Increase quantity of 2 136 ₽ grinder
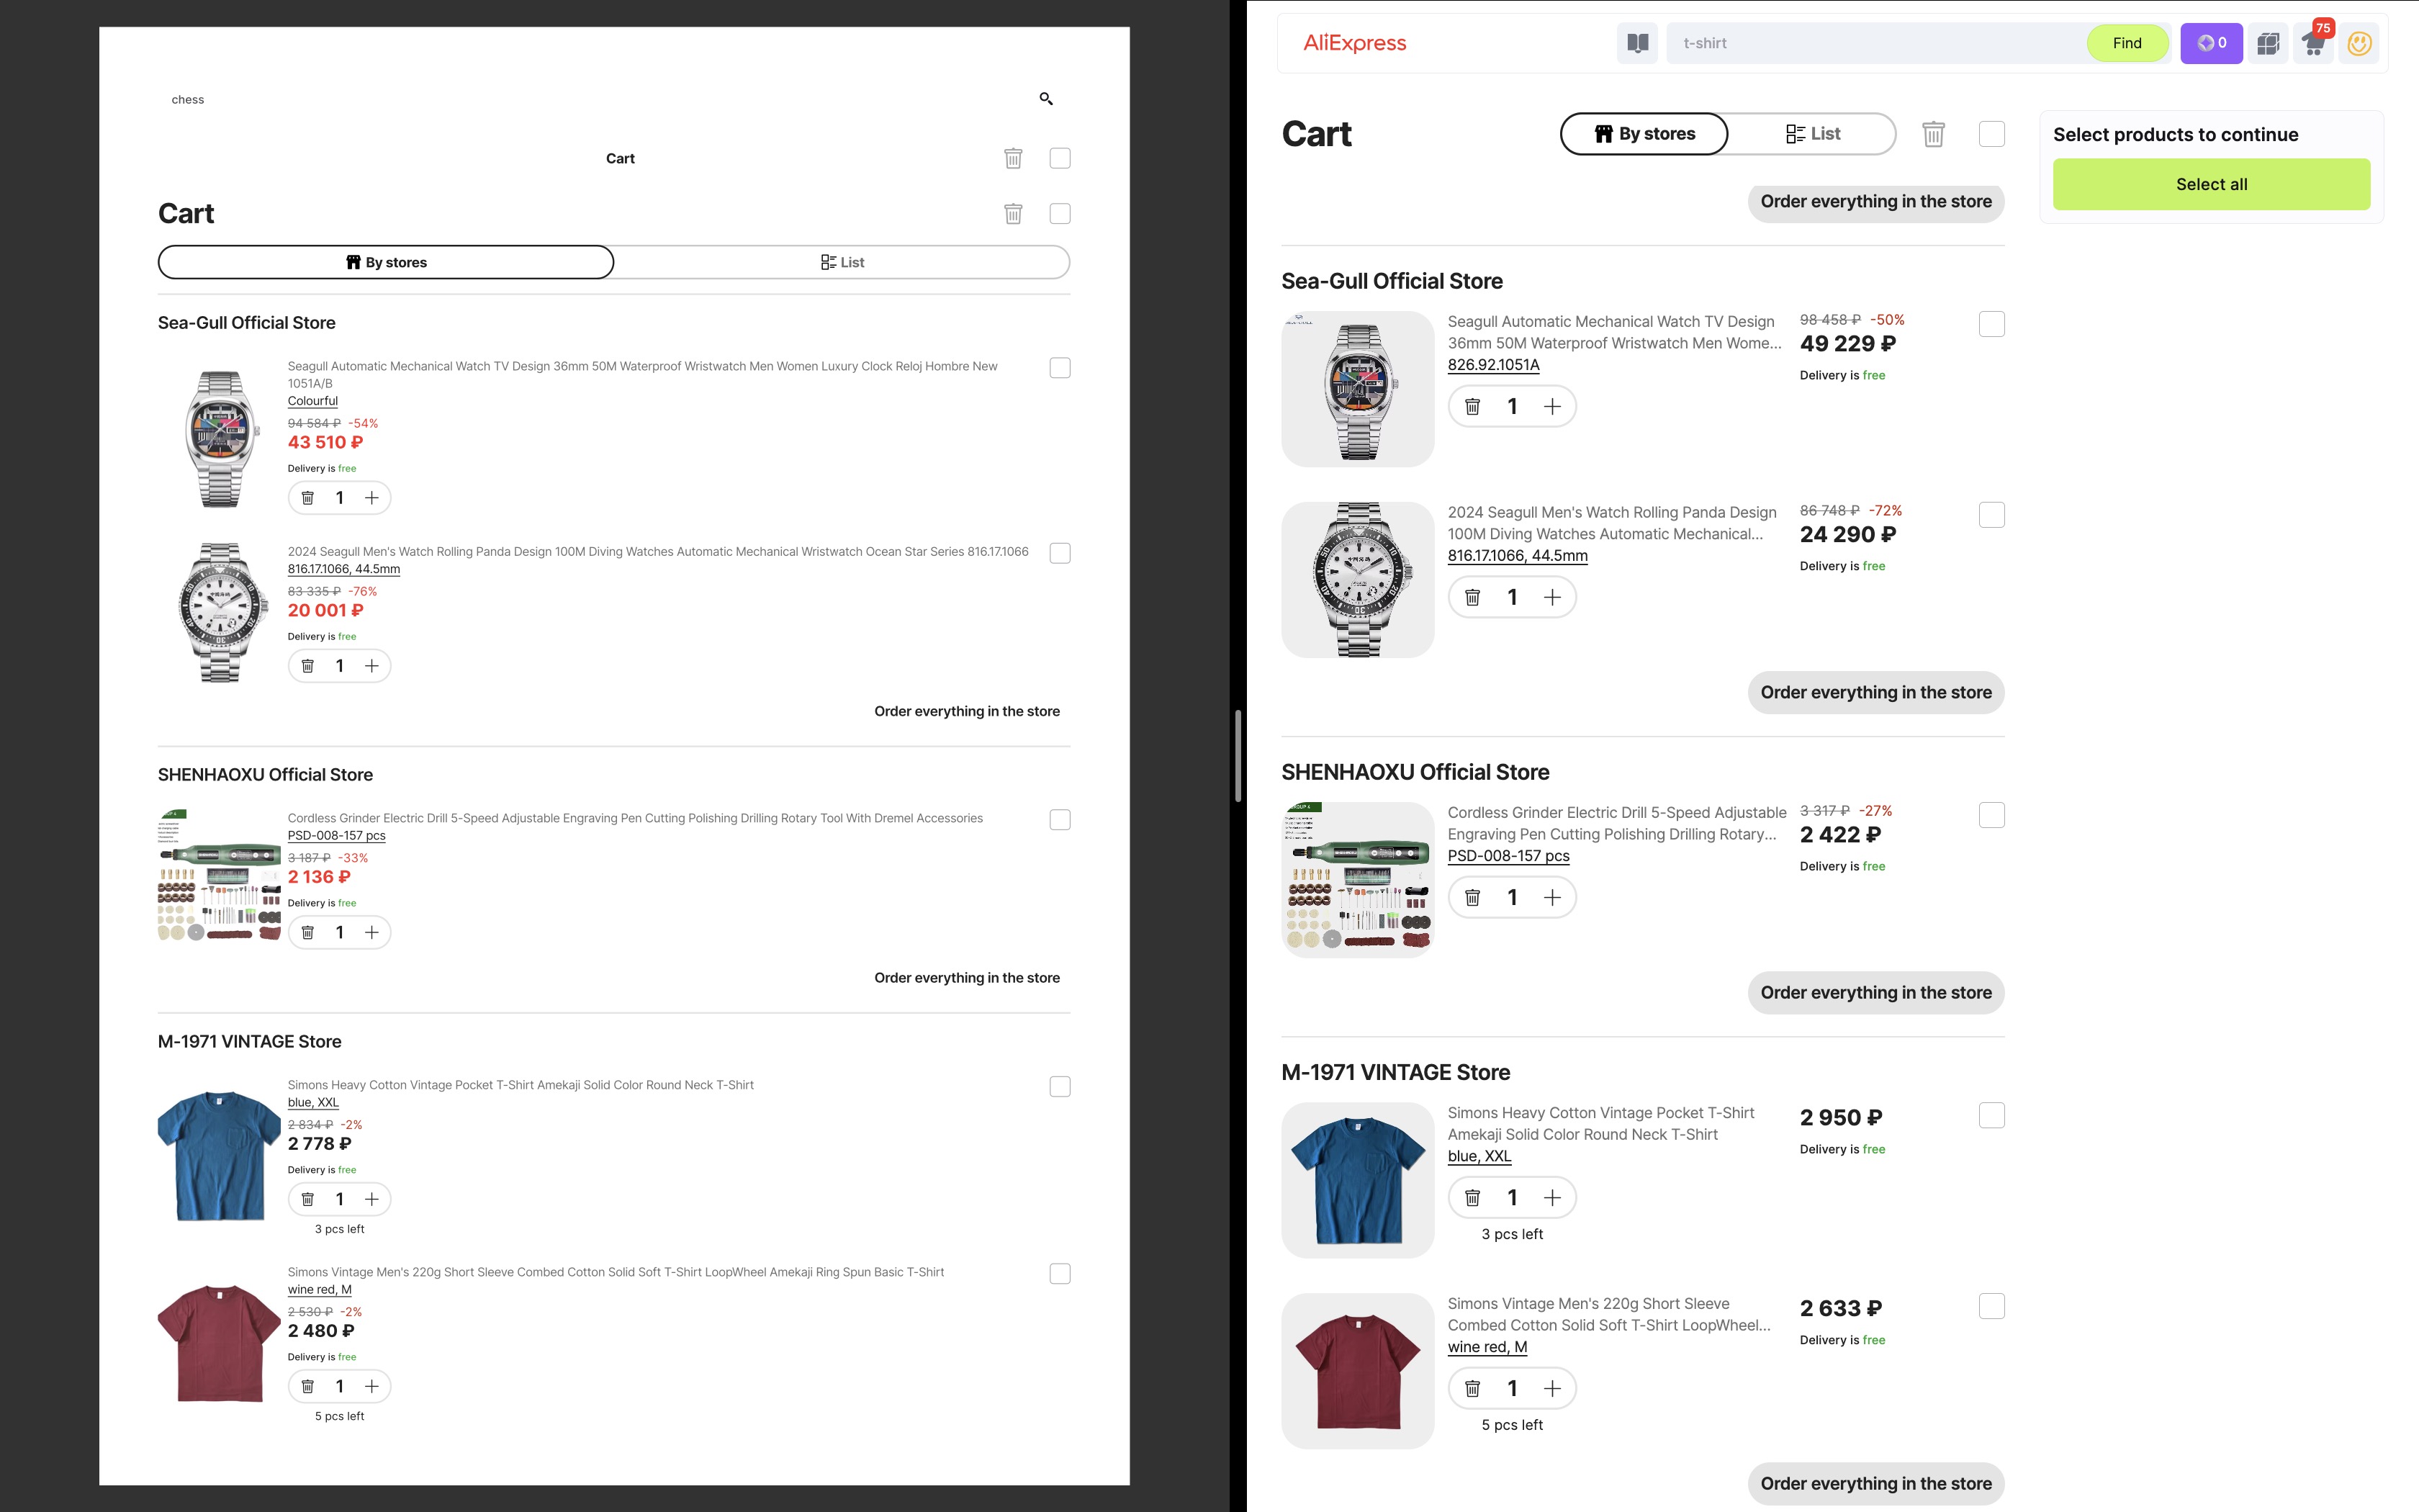Image resolution: width=2419 pixels, height=1512 pixels. (x=371, y=932)
